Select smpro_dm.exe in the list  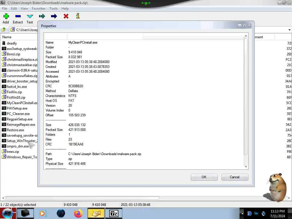coord(18,146)
